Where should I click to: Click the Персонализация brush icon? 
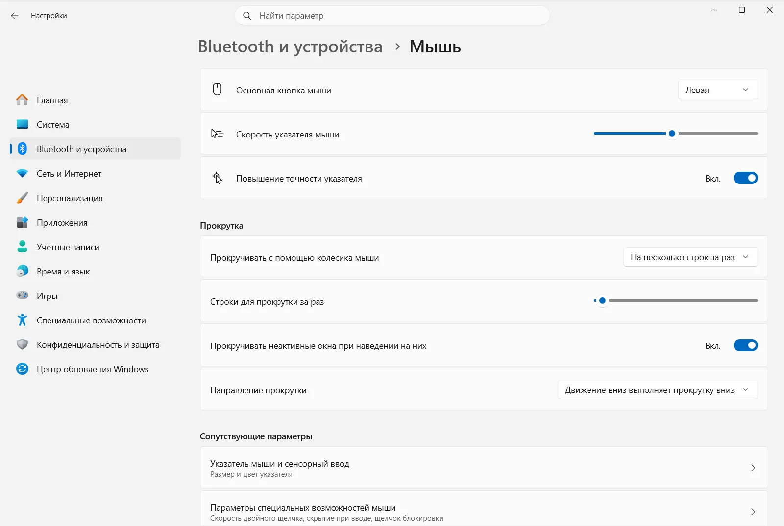[22, 198]
